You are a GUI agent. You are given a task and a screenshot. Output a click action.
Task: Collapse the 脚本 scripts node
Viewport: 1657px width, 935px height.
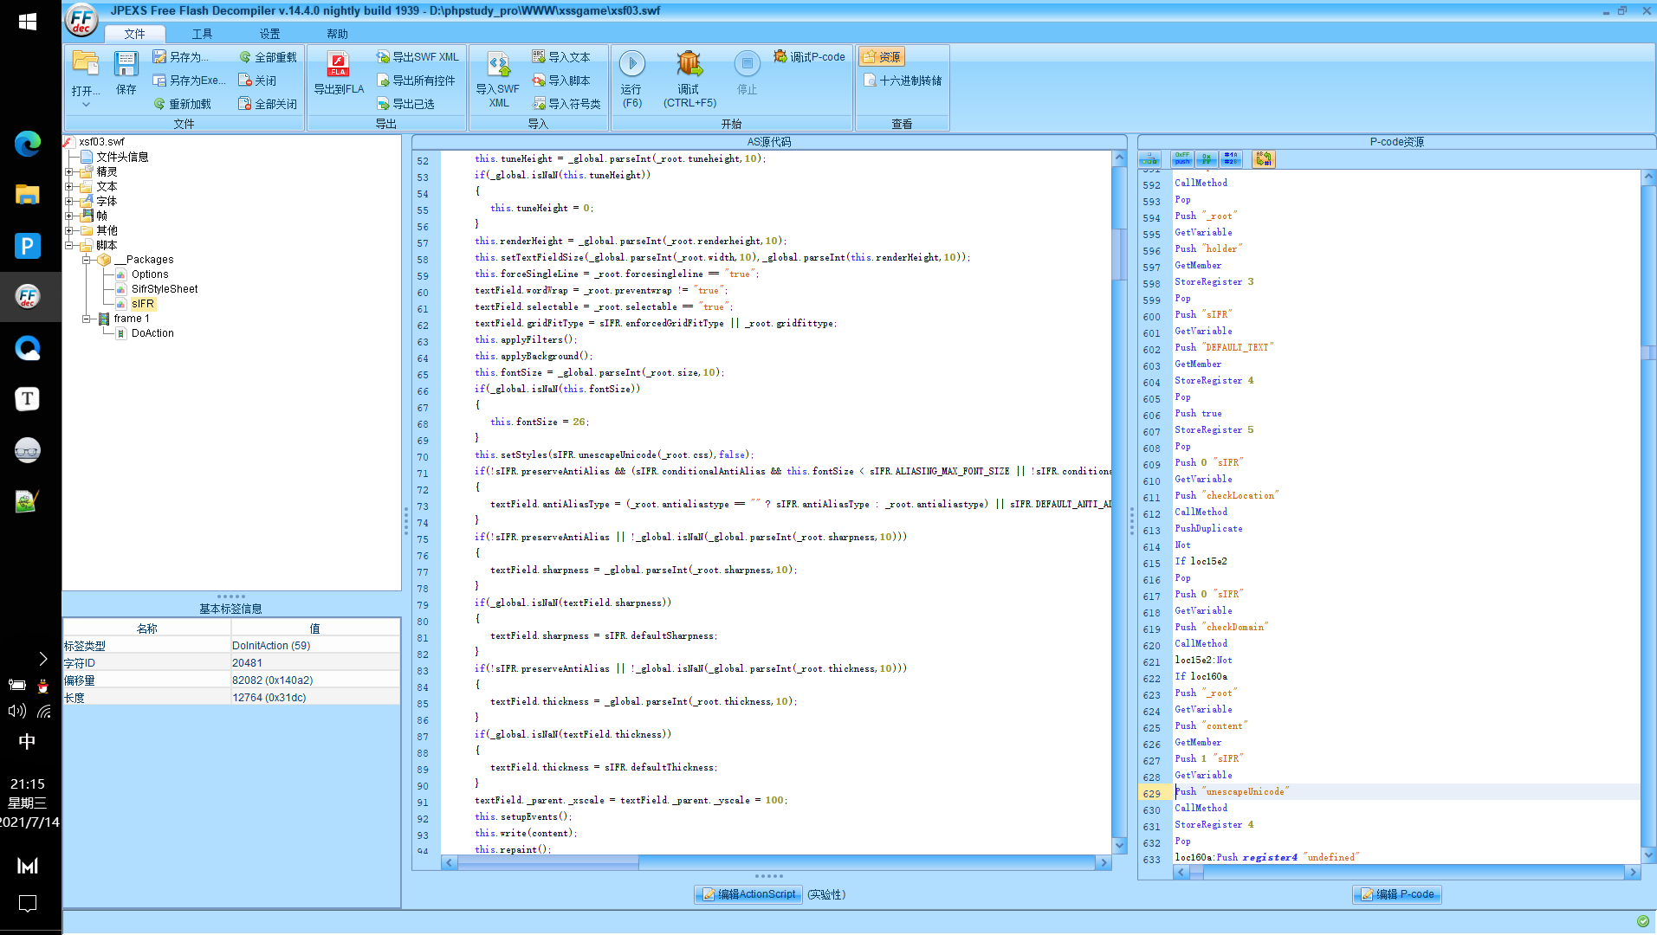click(69, 246)
